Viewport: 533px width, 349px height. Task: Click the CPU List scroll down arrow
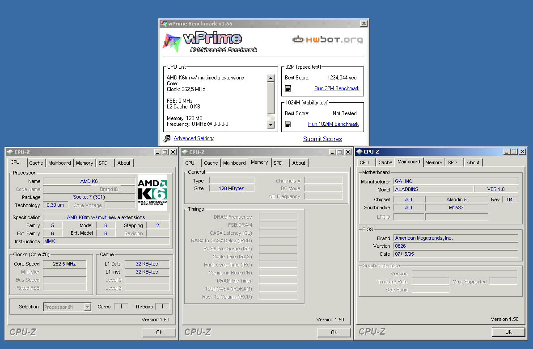coord(271,125)
